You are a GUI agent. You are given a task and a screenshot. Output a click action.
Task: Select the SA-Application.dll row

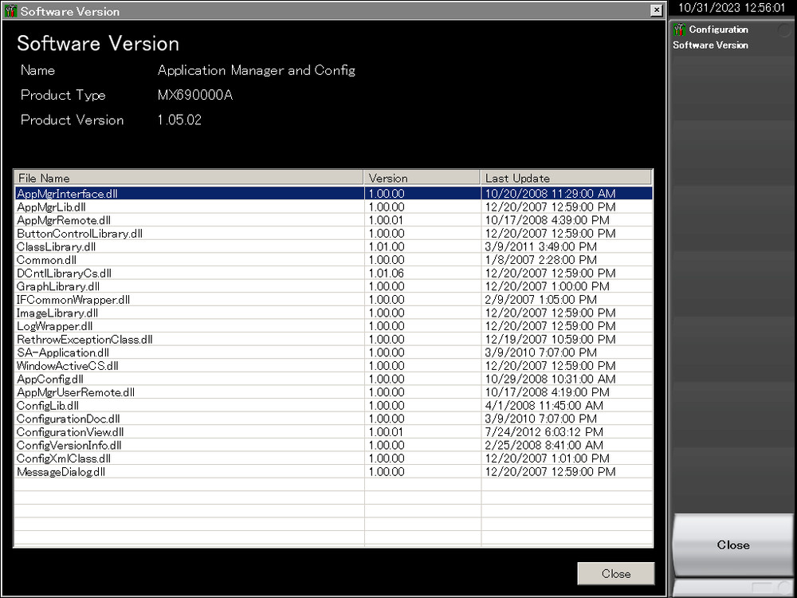click(333, 352)
